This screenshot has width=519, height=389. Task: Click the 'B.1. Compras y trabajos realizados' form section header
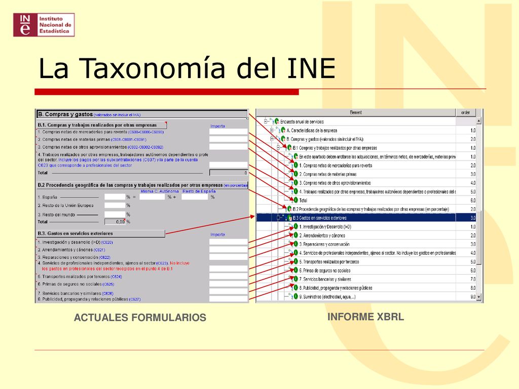101,125
